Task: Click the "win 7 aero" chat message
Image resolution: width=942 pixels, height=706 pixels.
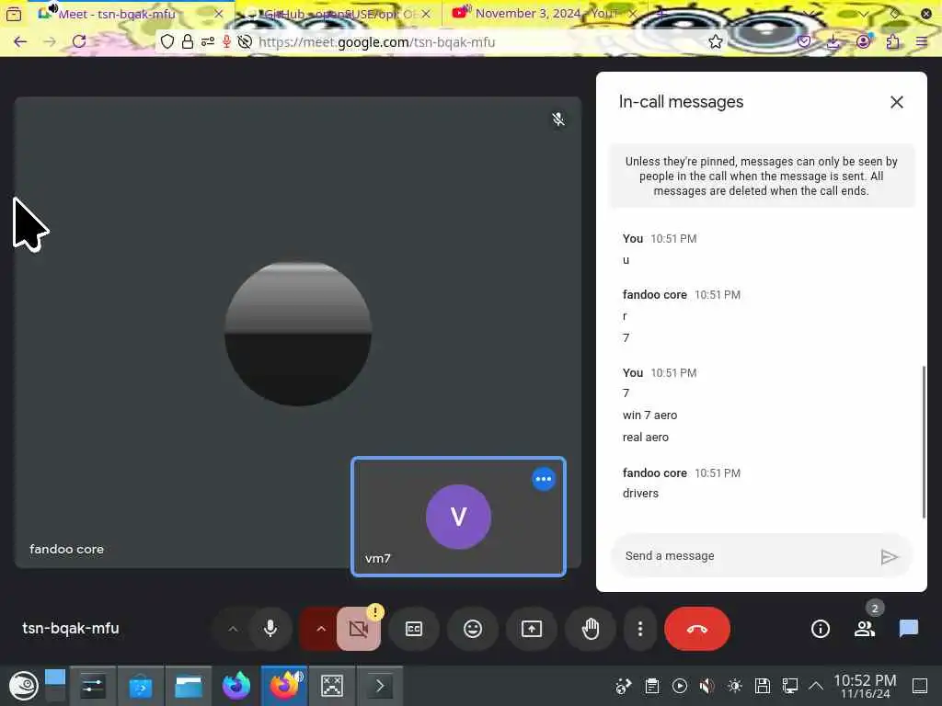Action: click(649, 416)
